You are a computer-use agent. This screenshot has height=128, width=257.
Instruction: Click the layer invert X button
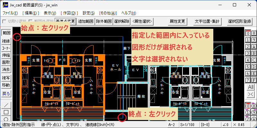251,94
